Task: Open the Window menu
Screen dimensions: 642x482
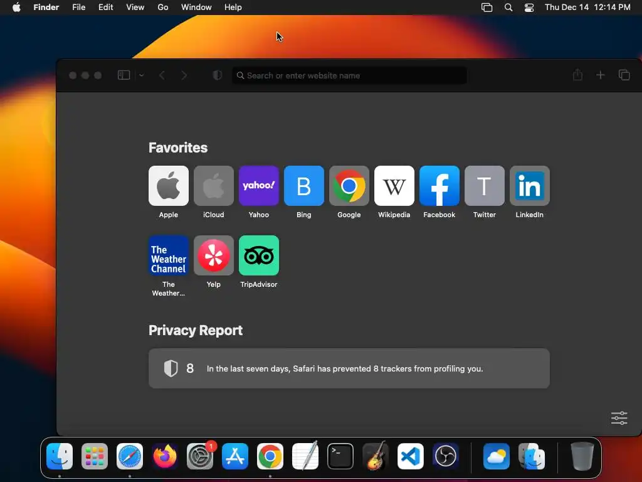Action: pyautogui.click(x=196, y=8)
